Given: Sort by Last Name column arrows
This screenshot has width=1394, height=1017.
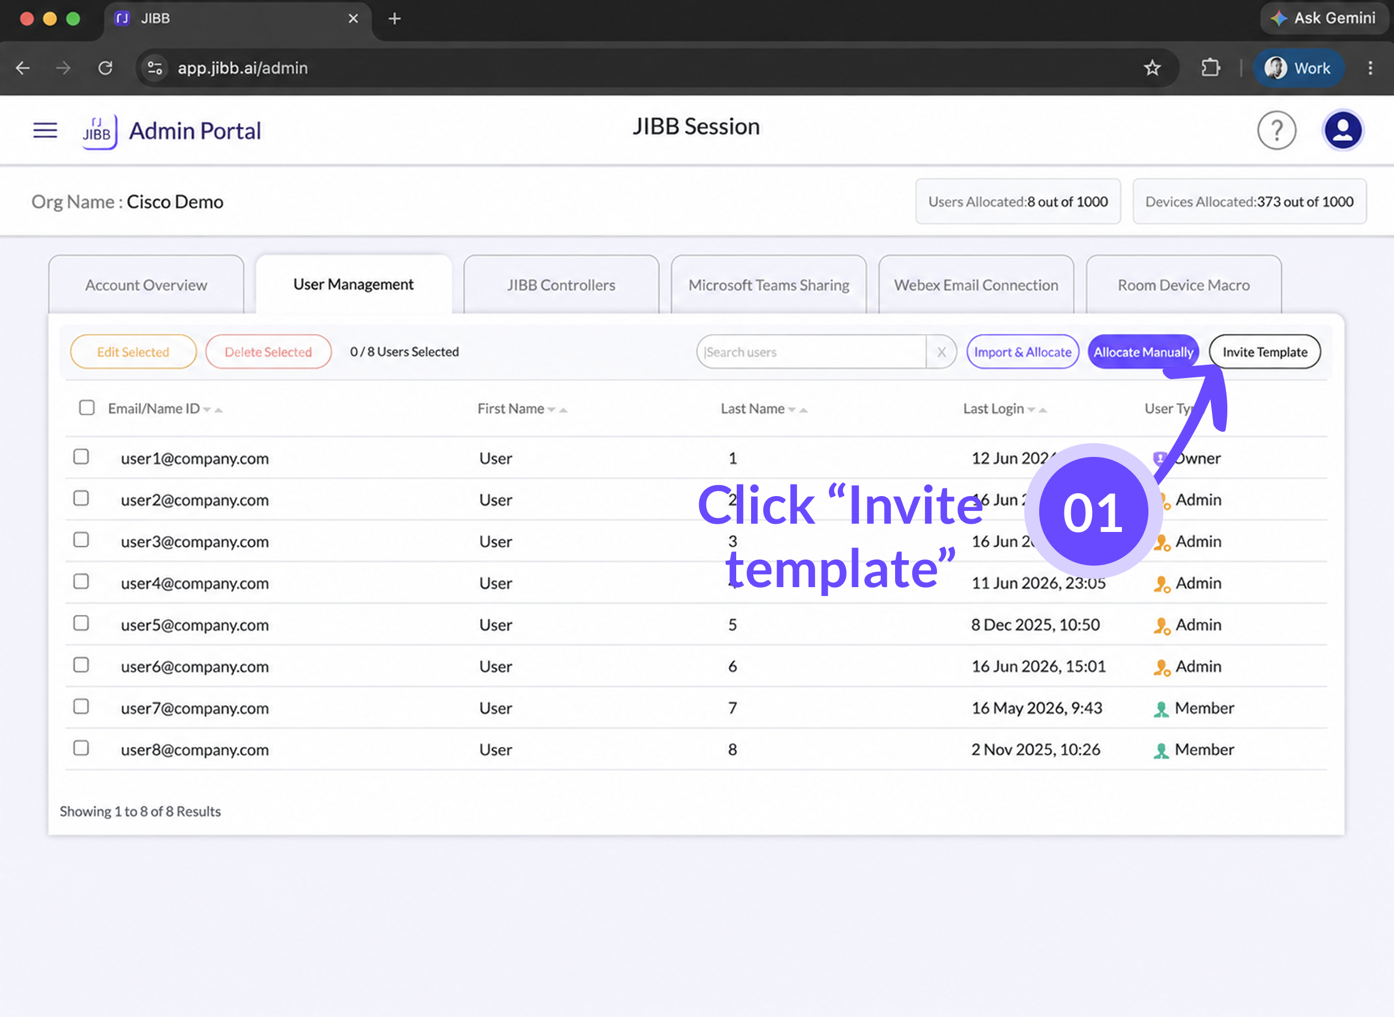Looking at the screenshot, I should pyautogui.click(x=797, y=410).
